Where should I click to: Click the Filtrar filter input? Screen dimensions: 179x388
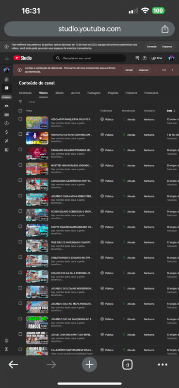[x=32, y=102]
